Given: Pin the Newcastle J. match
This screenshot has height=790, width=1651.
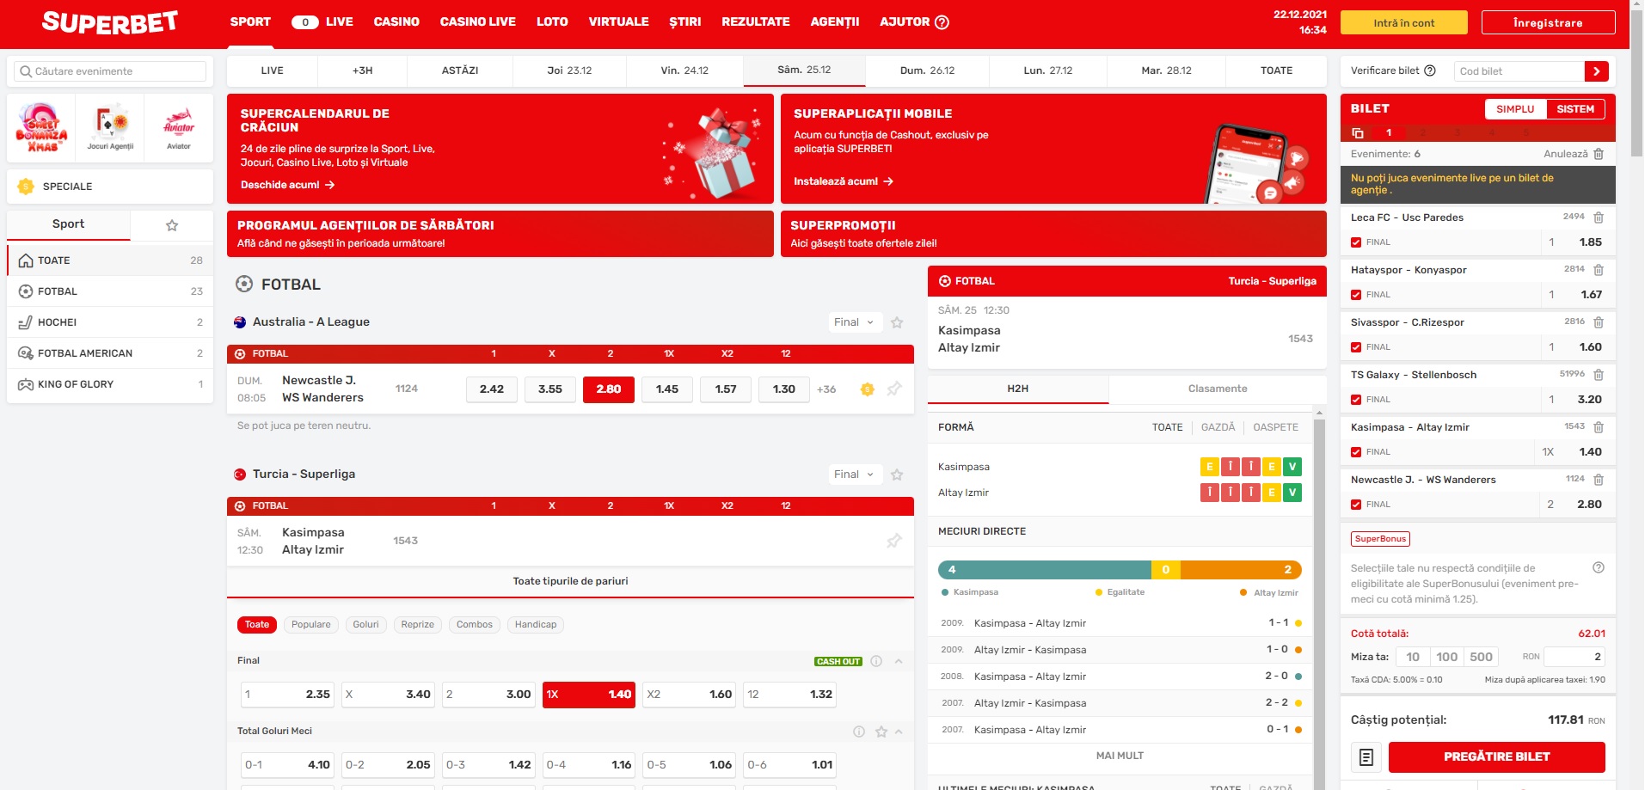Looking at the screenshot, I should click(x=894, y=389).
